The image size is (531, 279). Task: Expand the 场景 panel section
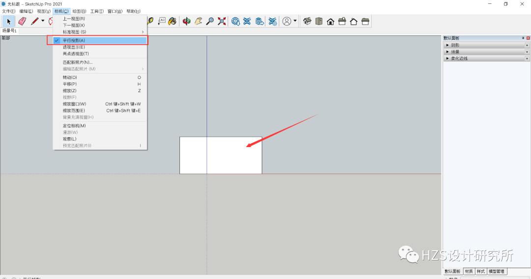(x=448, y=51)
